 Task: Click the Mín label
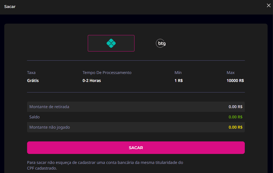pos(178,73)
